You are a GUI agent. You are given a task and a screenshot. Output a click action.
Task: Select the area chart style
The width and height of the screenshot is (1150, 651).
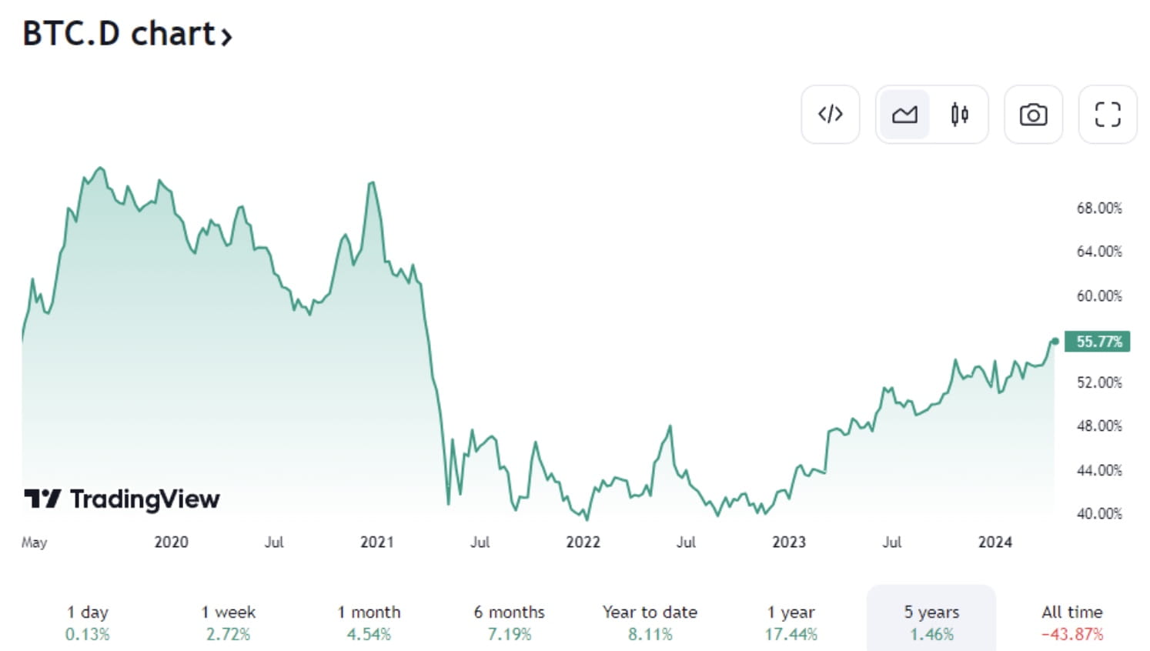click(904, 114)
